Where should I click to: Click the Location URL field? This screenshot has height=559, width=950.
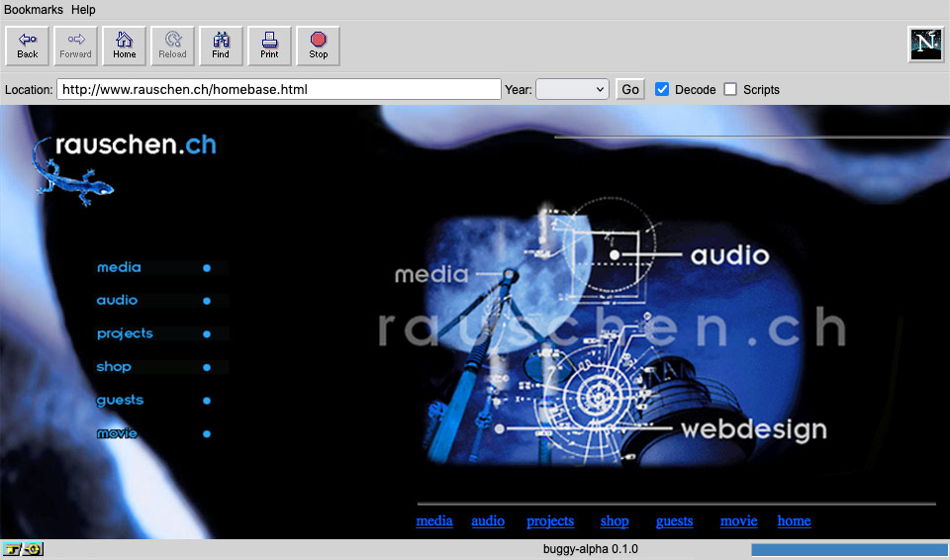point(279,90)
